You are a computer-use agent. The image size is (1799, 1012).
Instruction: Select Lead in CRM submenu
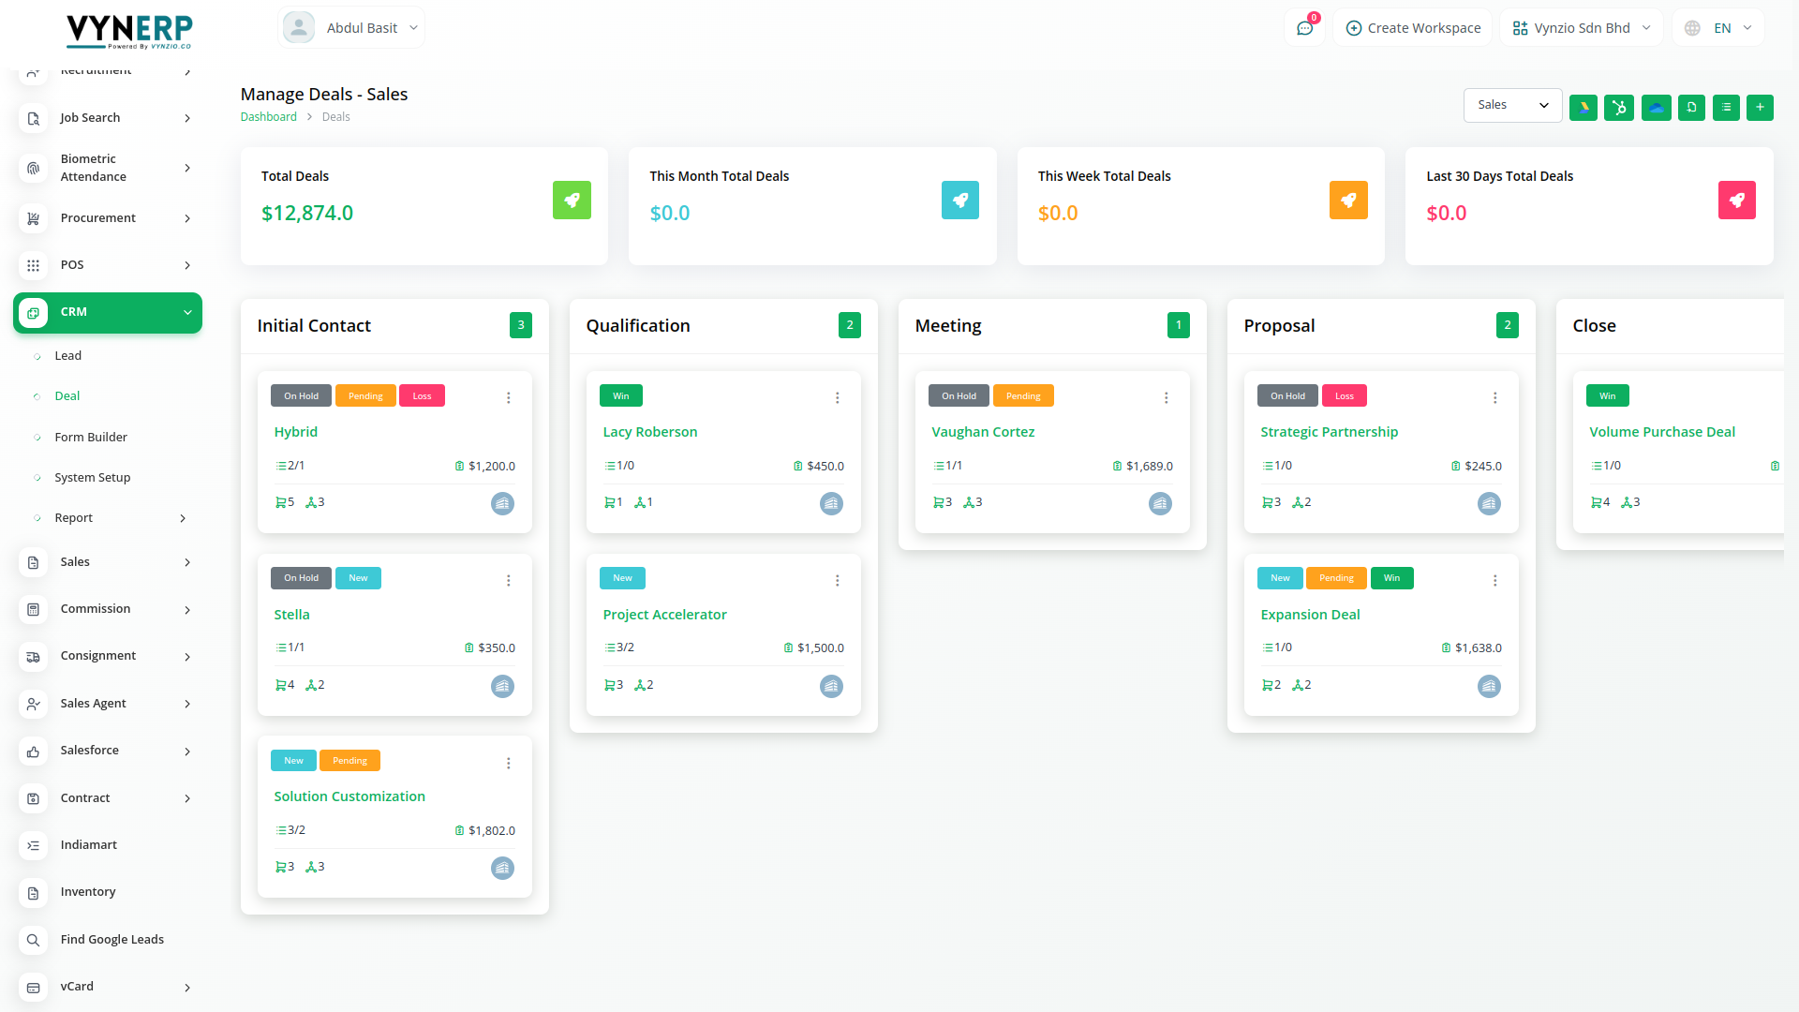(67, 356)
